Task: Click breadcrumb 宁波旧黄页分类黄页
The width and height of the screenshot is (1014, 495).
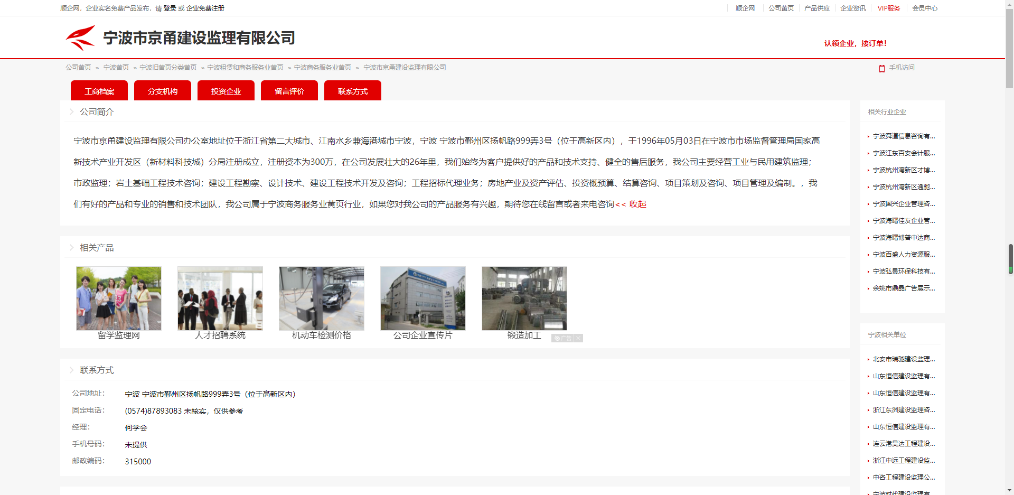Action: (x=168, y=68)
